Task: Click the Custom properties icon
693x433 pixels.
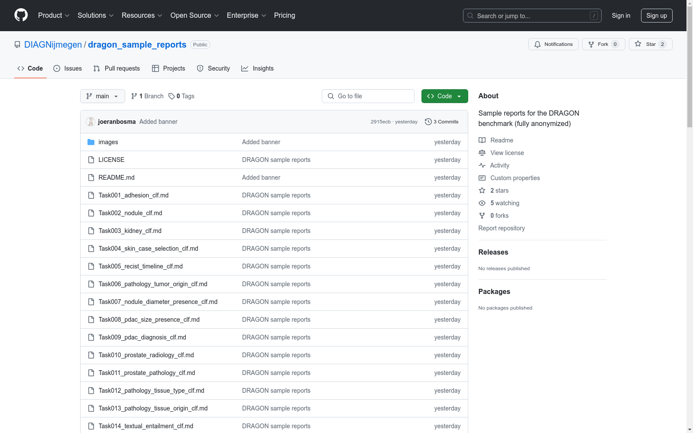Action: (x=482, y=178)
